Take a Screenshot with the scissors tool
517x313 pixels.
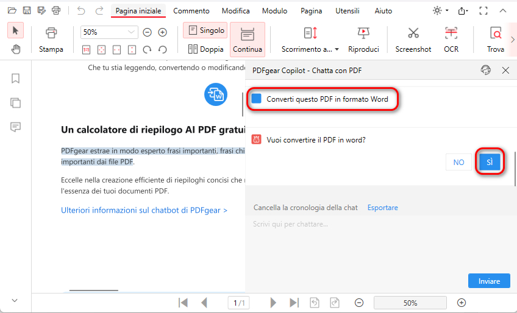[x=413, y=40]
